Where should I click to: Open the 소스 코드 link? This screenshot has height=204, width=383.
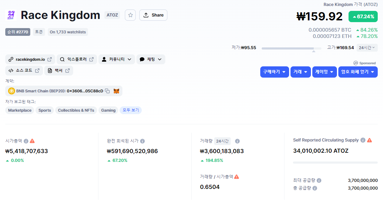[24, 71]
